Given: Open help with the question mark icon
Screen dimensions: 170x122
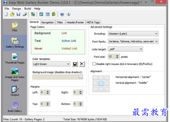Looking at the screenshot, I should [62, 14].
